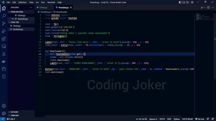Open the Run menu
Viewport: 216px width, 121px height.
(43, 2)
